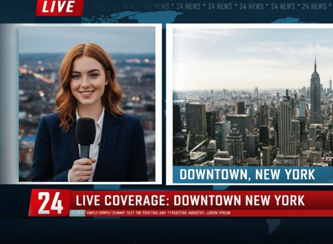
Task: Click the lapel mic on the blazer
Action: (102, 144)
